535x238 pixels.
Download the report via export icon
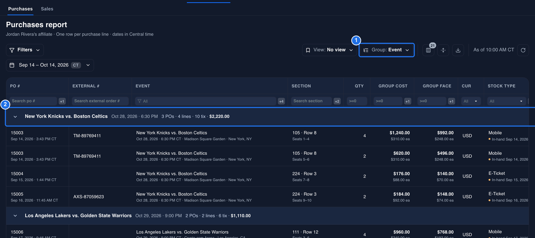pyautogui.click(x=458, y=50)
